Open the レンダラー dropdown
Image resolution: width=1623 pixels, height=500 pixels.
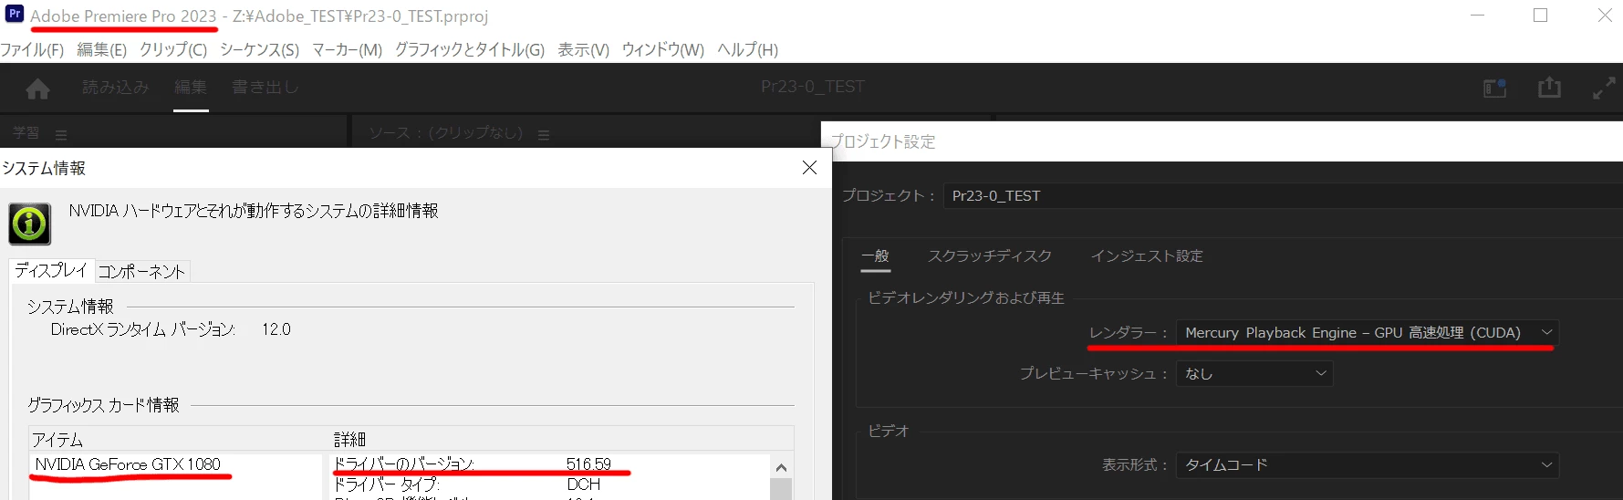click(x=1367, y=333)
